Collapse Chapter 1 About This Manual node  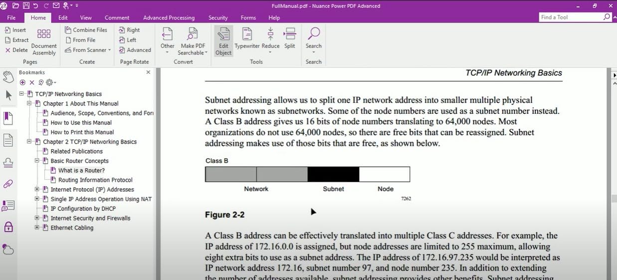(x=29, y=103)
